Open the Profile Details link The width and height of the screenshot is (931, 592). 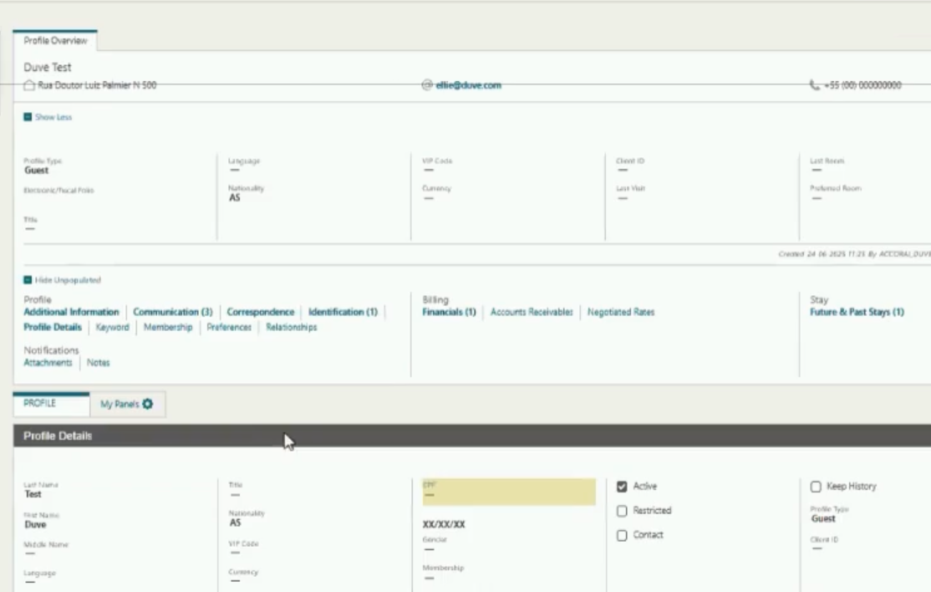tap(53, 327)
